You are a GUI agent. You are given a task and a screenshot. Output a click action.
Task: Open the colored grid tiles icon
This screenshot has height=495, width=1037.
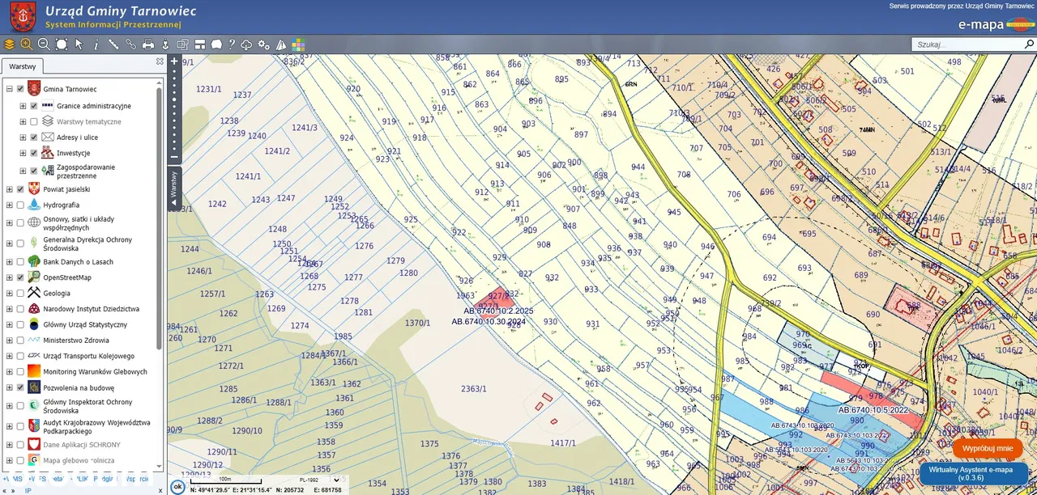point(298,44)
